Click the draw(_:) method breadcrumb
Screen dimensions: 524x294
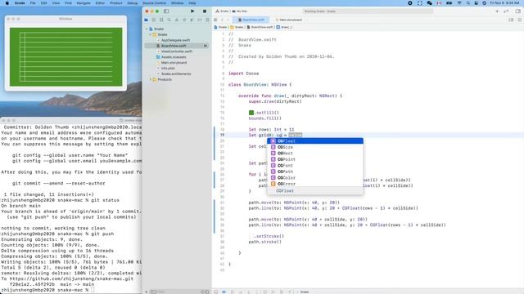pos(284,27)
